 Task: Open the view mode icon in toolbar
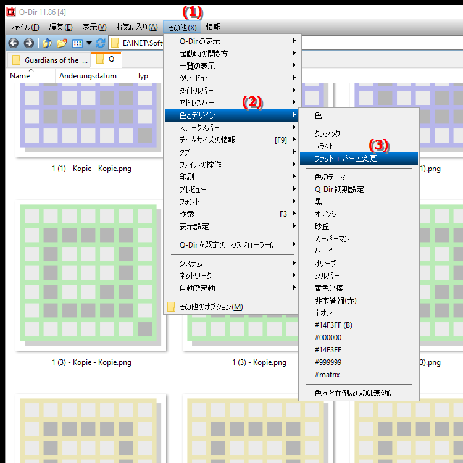point(77,43)
